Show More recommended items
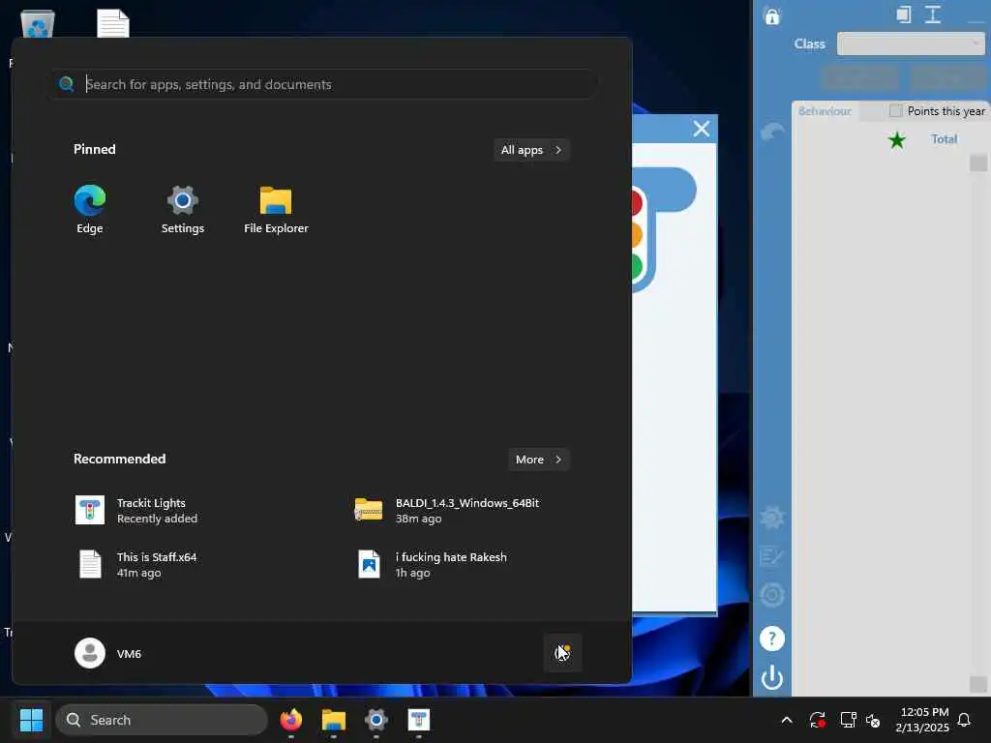 (538, 460)
